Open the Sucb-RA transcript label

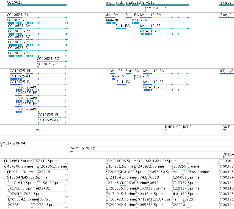tap(123, 26)
